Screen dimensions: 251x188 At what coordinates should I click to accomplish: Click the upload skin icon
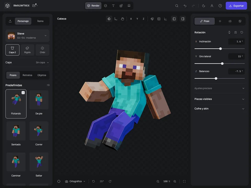click(10, 21)
